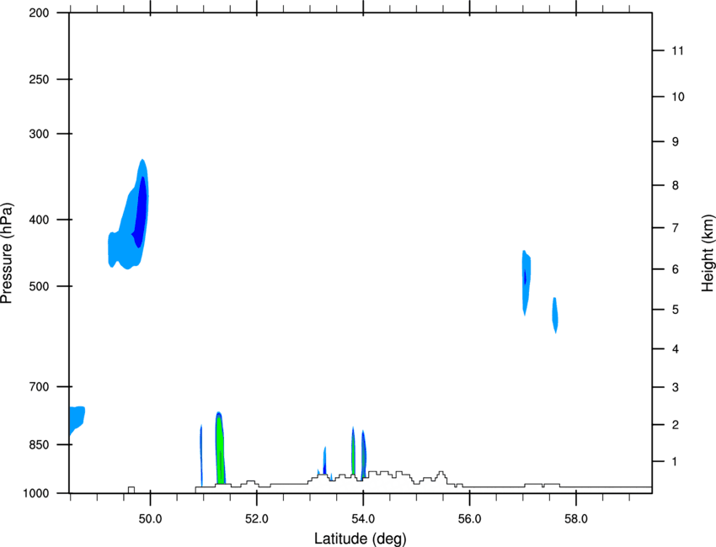Click the small terrain box near latitude 49.6

(x=131, y=490)
